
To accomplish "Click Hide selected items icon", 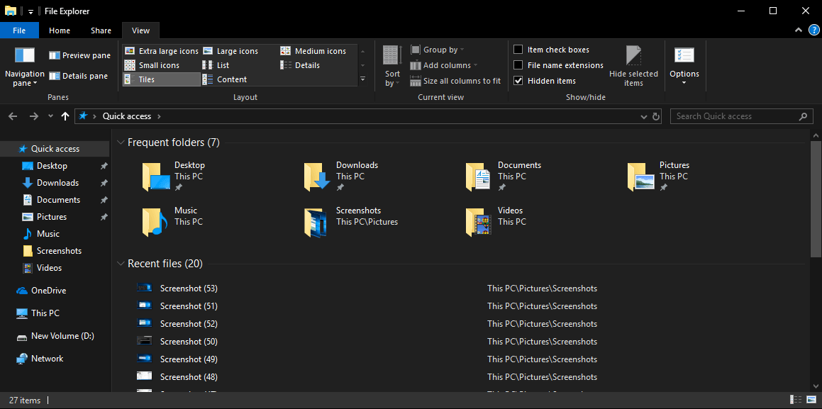I will tap(633, 56).
